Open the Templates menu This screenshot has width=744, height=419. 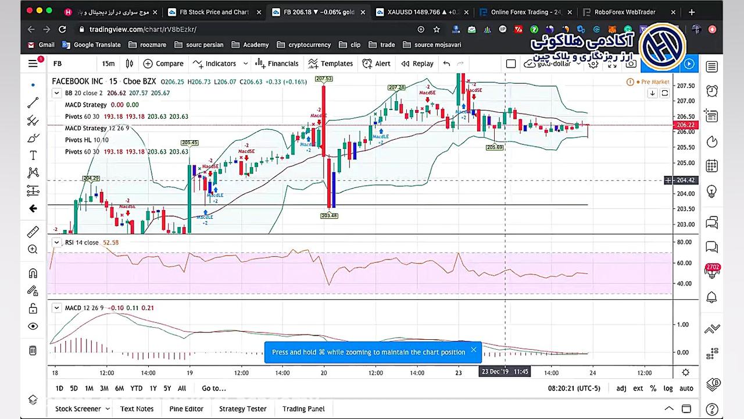coord(331,63)
